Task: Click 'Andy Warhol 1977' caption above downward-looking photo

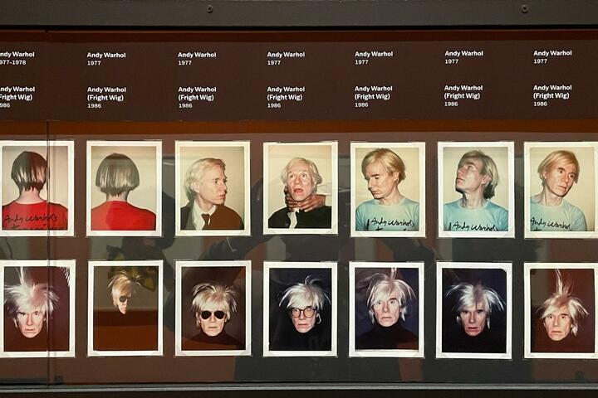Action: click(374, 58)
